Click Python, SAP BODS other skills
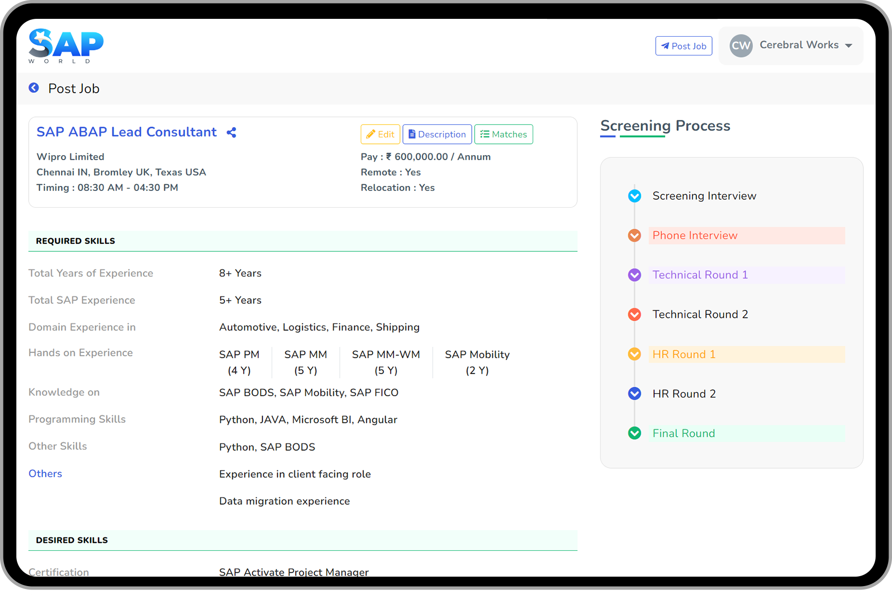 click(x=267, y=447)
